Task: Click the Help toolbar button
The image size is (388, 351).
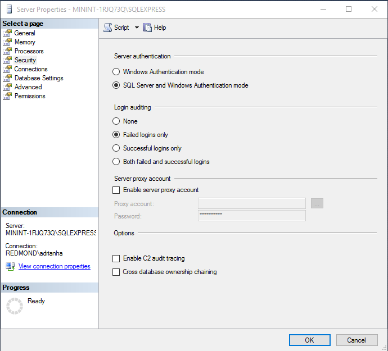Action: 155,28
